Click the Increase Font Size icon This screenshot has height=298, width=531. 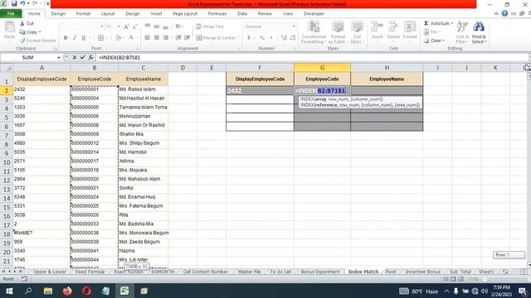[126, 26]
